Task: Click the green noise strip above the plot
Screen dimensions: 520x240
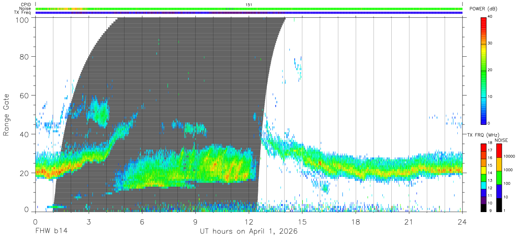Action: (x=249, y=8)
